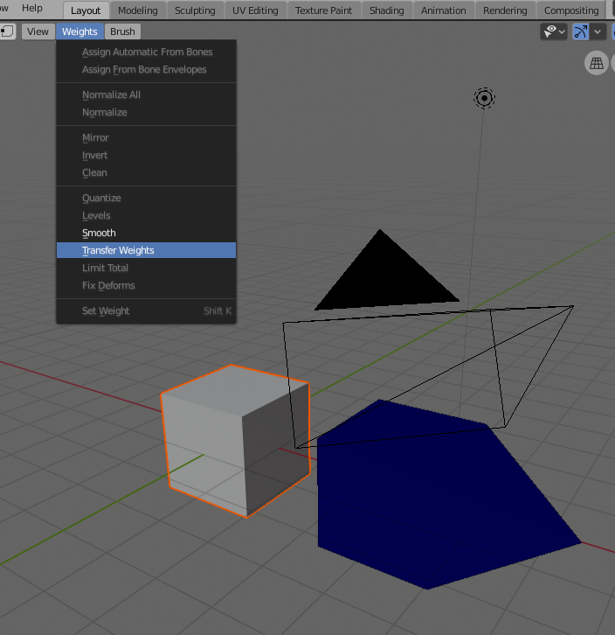Go to the UV Editing workspace
Screen dimensions: 615x635
point(255,10)
